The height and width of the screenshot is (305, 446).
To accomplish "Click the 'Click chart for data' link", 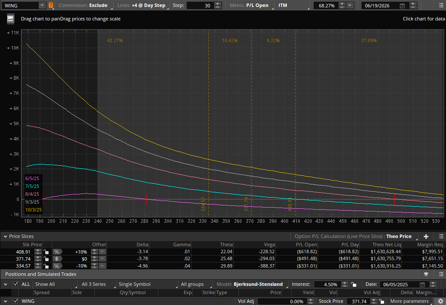I will click(423, 19).
